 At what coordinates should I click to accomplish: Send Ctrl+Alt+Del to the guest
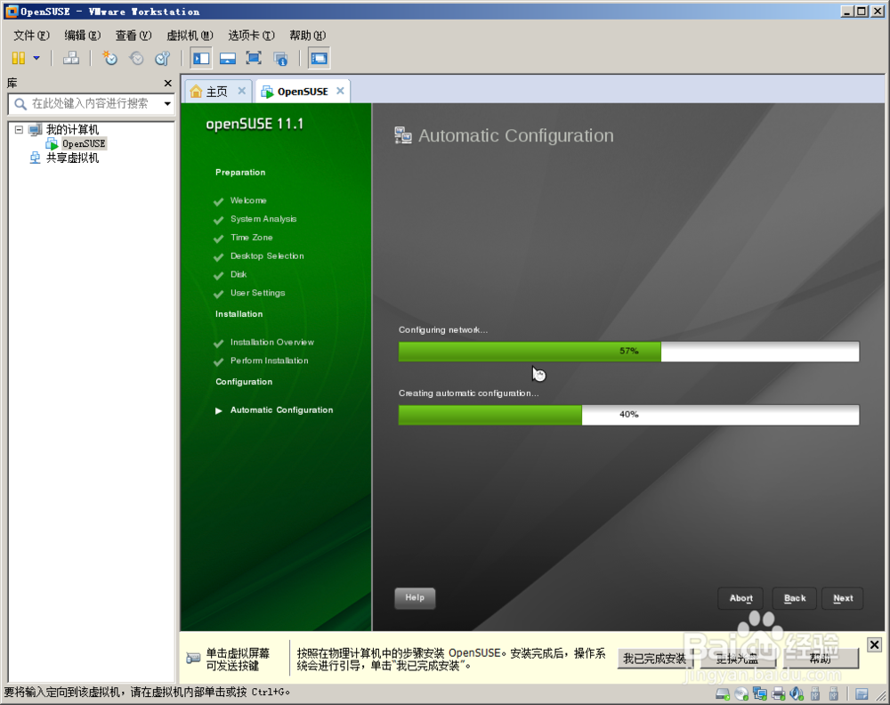71,58
